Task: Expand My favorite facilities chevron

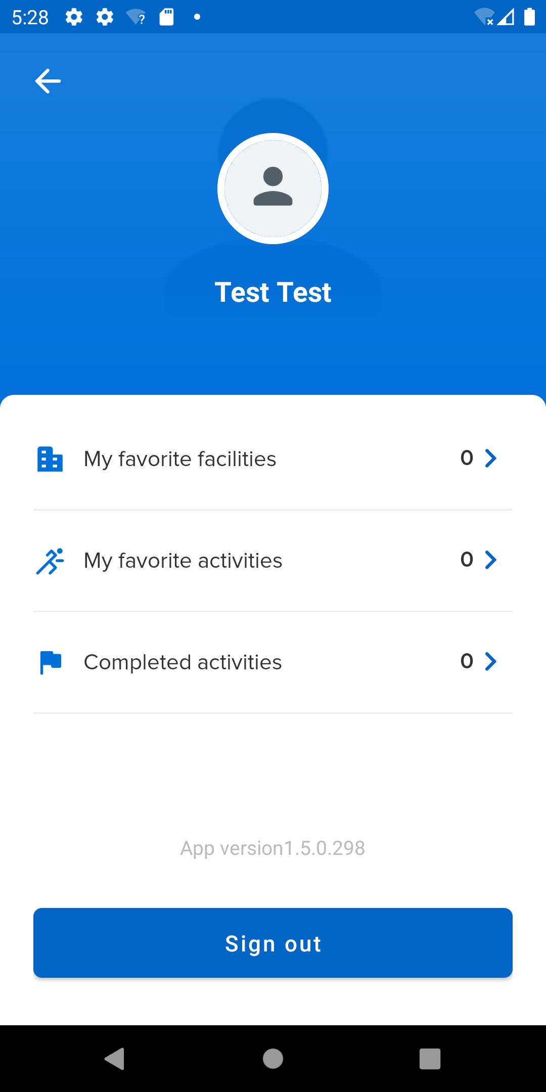Action: click(x=490, y=458)
